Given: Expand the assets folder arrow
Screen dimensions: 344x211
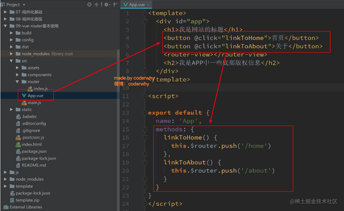Looking at the screenshot, I should click(17, 68).
